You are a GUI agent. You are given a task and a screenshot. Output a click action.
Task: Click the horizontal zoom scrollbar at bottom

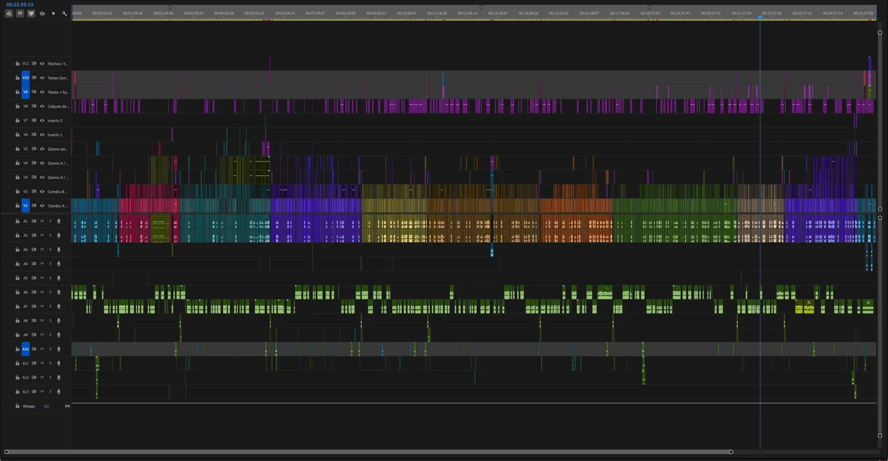tap(369, 452)
